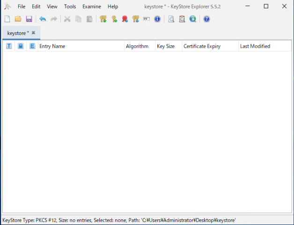Image resolution: width=294 pixels, height=225 pixels.
Task: Select the keystore * tab
Action: (x=21, y=33)
